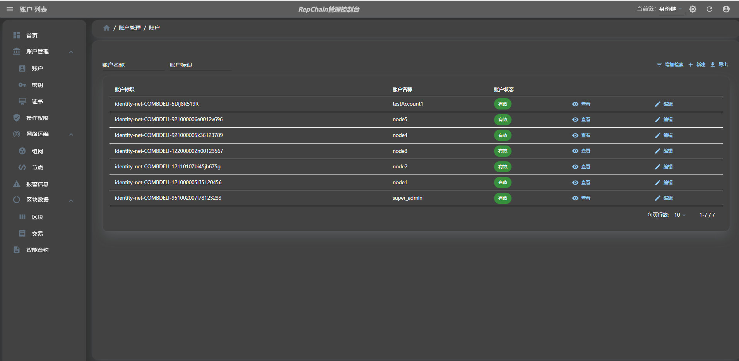Click the 密钥 key icon

22,85
